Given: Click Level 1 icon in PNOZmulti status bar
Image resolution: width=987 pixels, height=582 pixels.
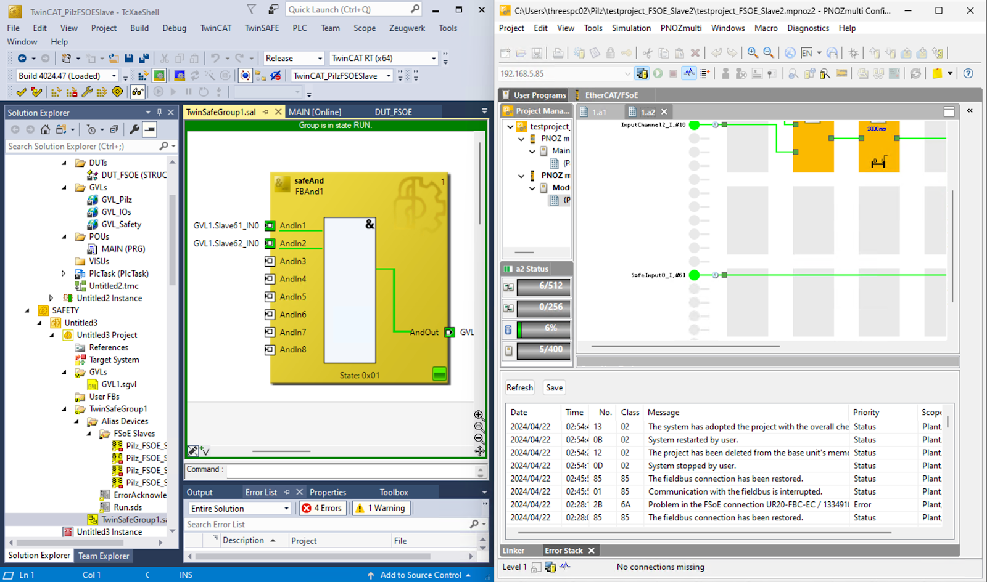Looking at the screenshot, I should click(536, 567).
